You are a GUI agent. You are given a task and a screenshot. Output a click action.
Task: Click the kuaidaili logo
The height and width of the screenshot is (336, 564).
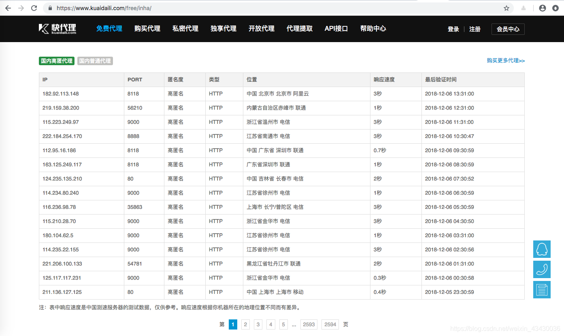(x=57, y=28)
